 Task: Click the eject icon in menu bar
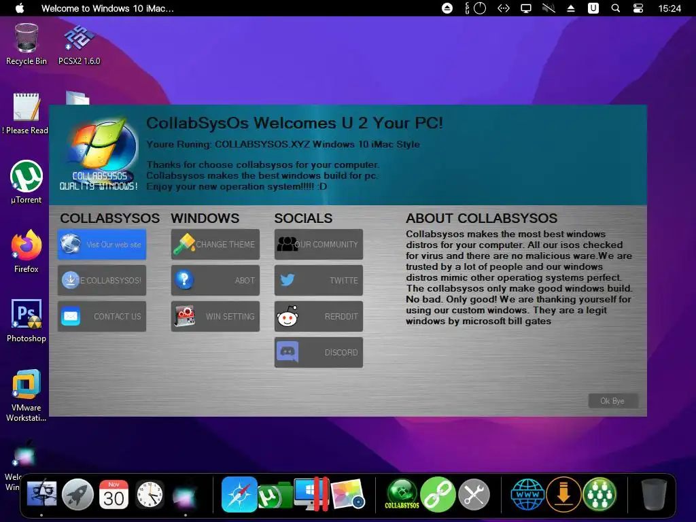coord(447,8)
